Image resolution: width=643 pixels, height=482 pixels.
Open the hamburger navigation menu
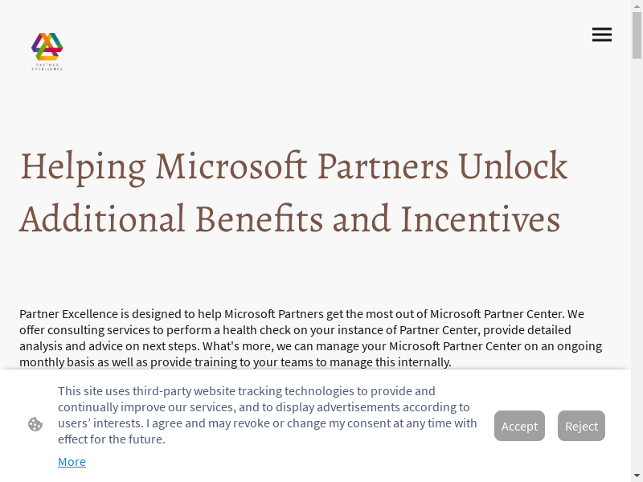[x=601, y=35]
